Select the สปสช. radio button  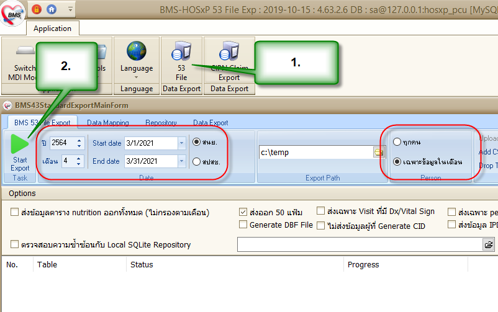pyautogui.click(x=197, y=161)
